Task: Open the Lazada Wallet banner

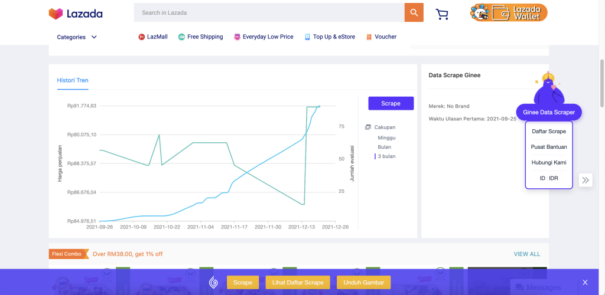Action: coord(509,12)
